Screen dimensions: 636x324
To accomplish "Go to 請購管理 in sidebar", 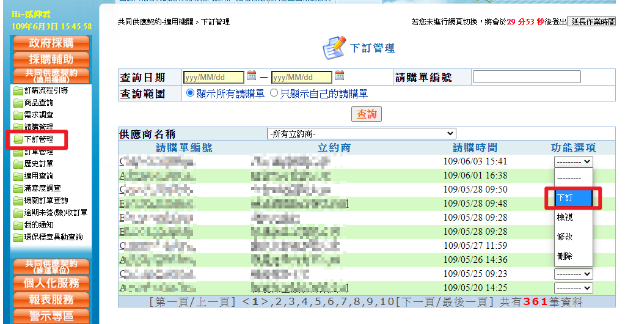I will (38, 127).
